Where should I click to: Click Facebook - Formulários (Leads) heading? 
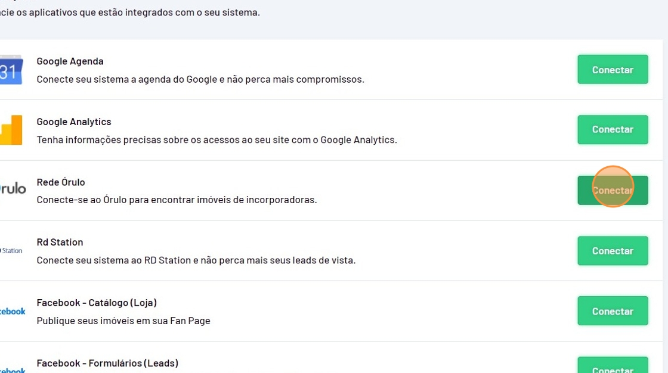(107, 363)
